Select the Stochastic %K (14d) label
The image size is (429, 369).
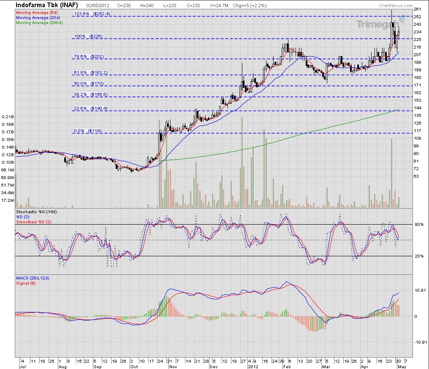click(36, 212)
